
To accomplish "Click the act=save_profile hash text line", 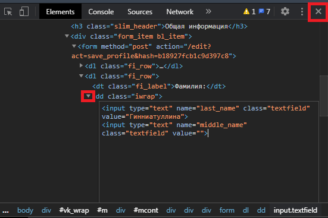I will click(x=154, y=56).
